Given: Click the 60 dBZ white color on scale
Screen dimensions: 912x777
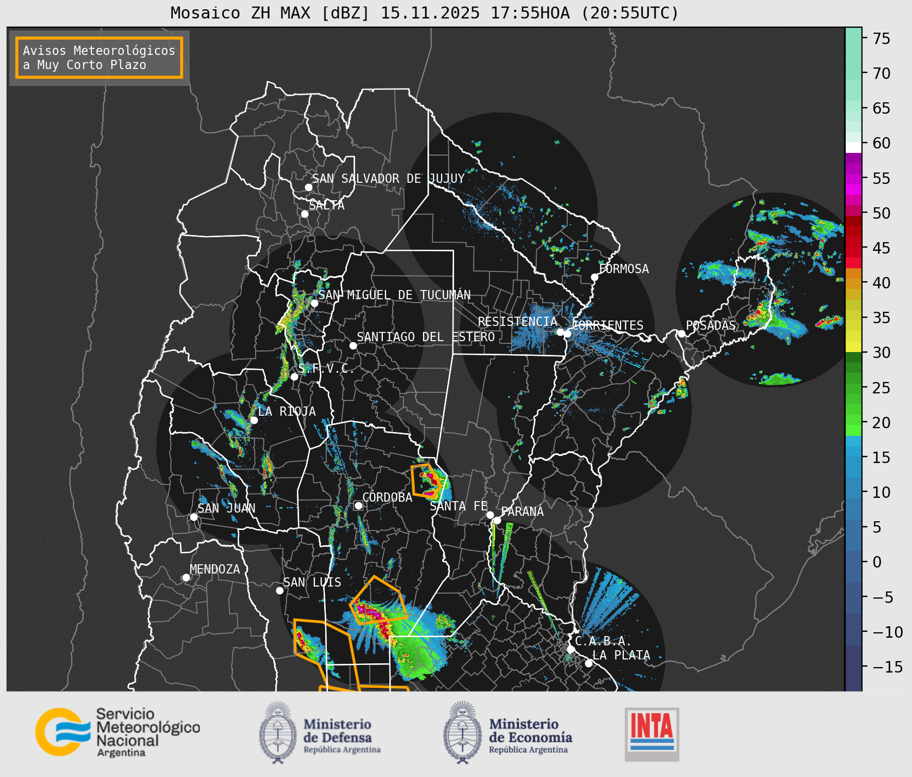Looking at the screenshot, I should click(853, 147).
